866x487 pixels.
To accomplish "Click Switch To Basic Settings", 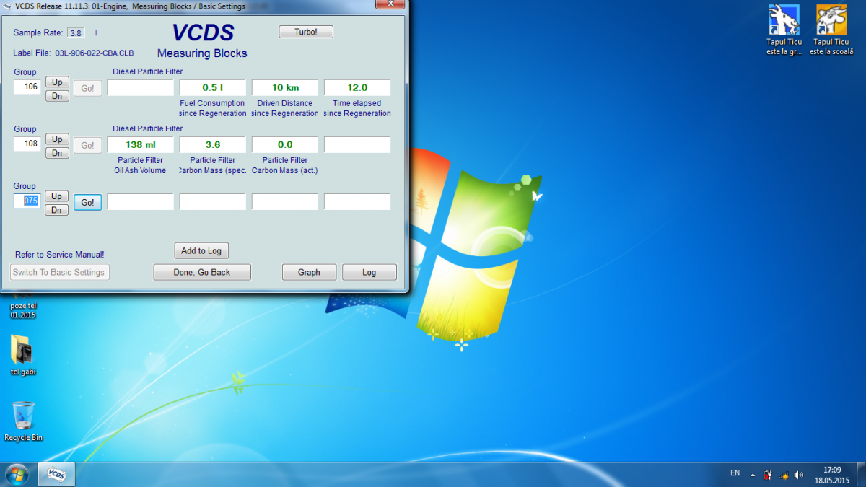I will click(60, 272).
